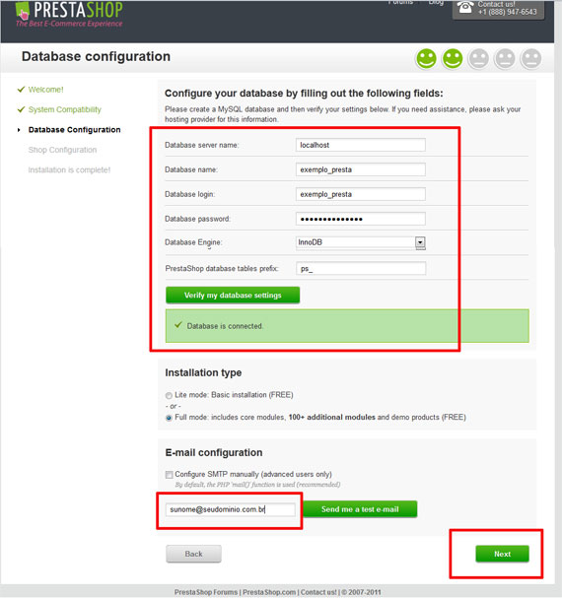
Task: Select Lite mode basic installation radio
Action: coord(169,395)
